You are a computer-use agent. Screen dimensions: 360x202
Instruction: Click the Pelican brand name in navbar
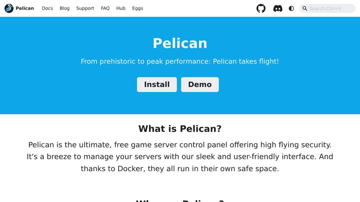25,8
